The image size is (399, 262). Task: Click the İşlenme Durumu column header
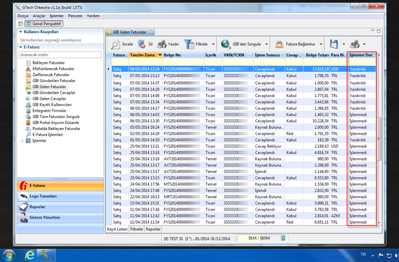pyautogui.click(x=362, y=55)
